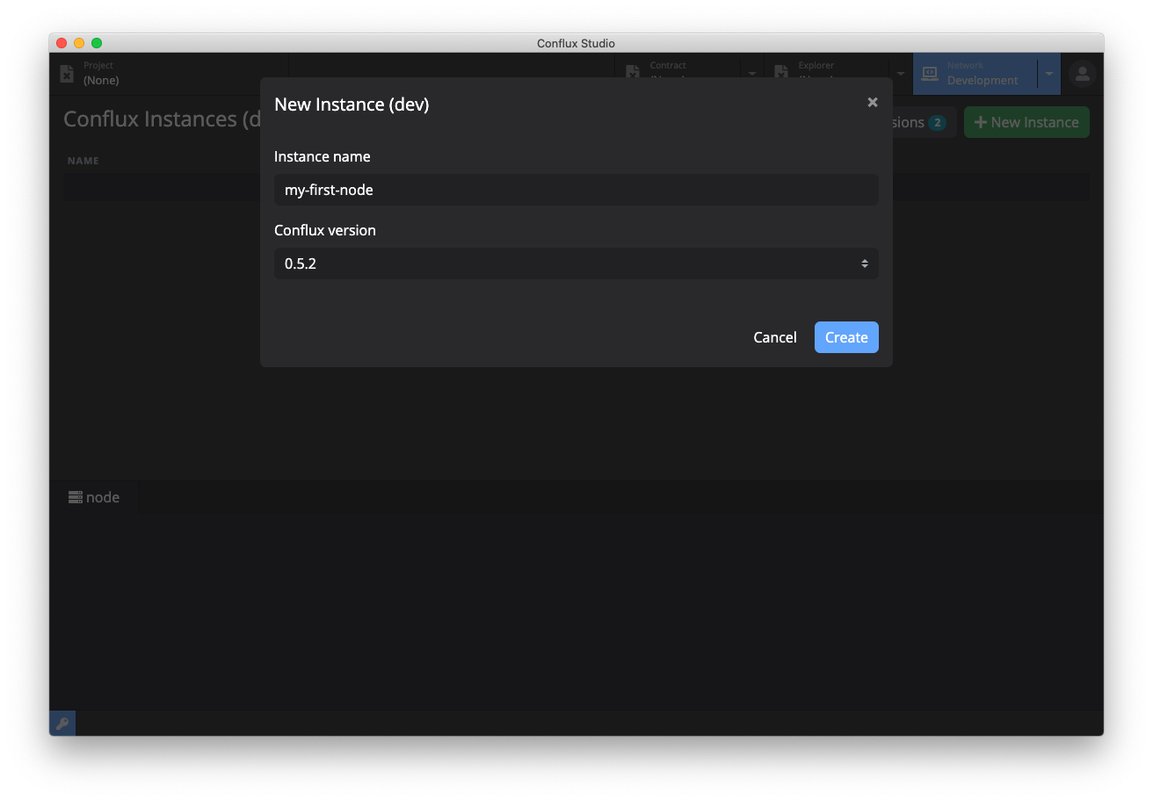This screenshot has width=1153, height=801.
Task: Close the window with the red button
Action: click(x=62, y=43)
